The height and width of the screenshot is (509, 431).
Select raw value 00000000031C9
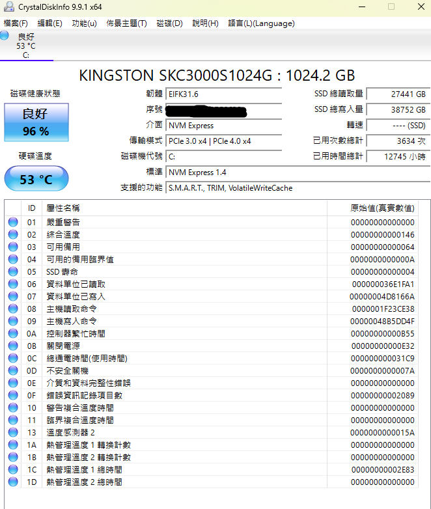[x=383, y=359]
